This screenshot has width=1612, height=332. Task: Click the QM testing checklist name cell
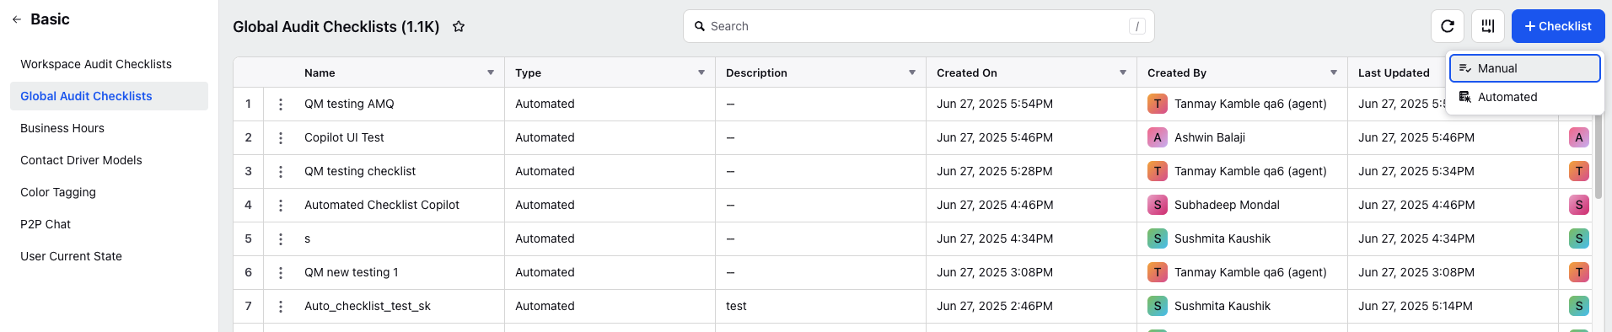pos(360,171)
